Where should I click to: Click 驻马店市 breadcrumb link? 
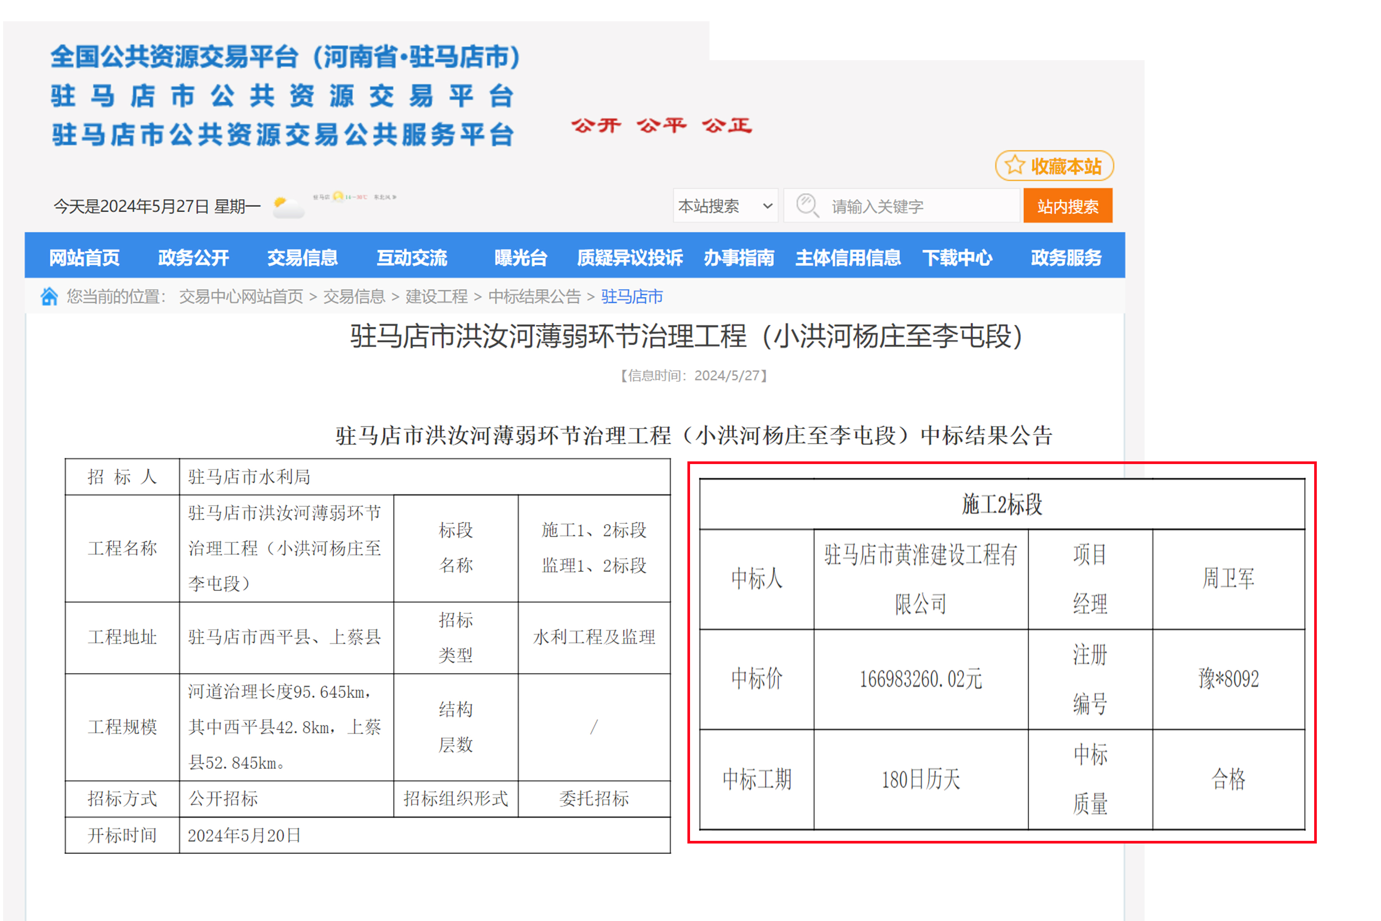632,297
